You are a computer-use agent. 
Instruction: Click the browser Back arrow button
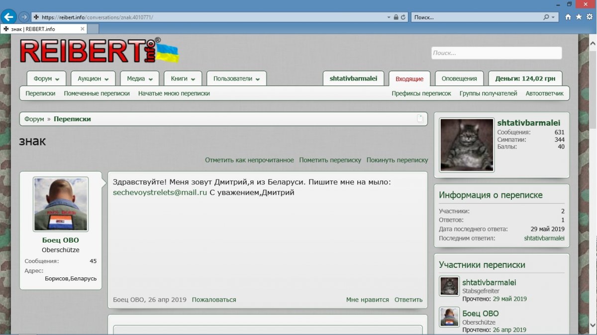point(9,16)
